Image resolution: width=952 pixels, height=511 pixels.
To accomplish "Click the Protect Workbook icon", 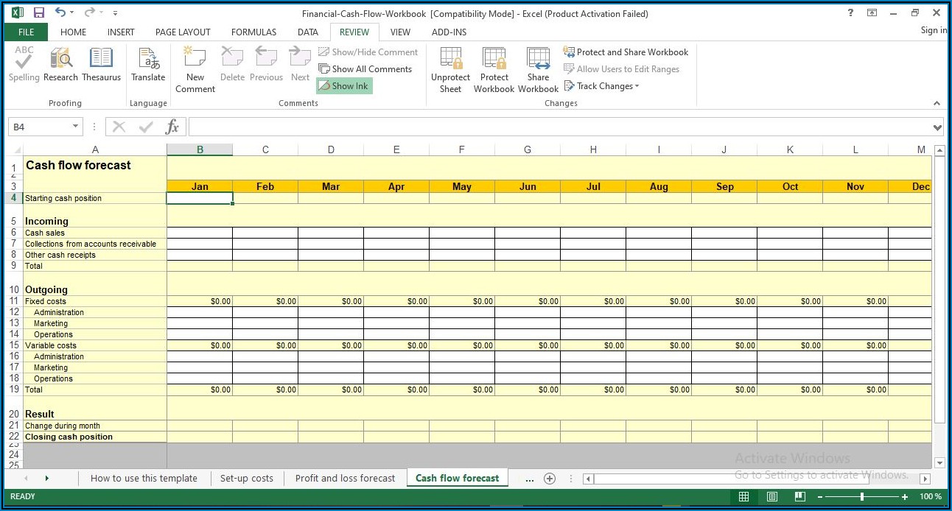I will pyautogui.click(x=494, y=69).
